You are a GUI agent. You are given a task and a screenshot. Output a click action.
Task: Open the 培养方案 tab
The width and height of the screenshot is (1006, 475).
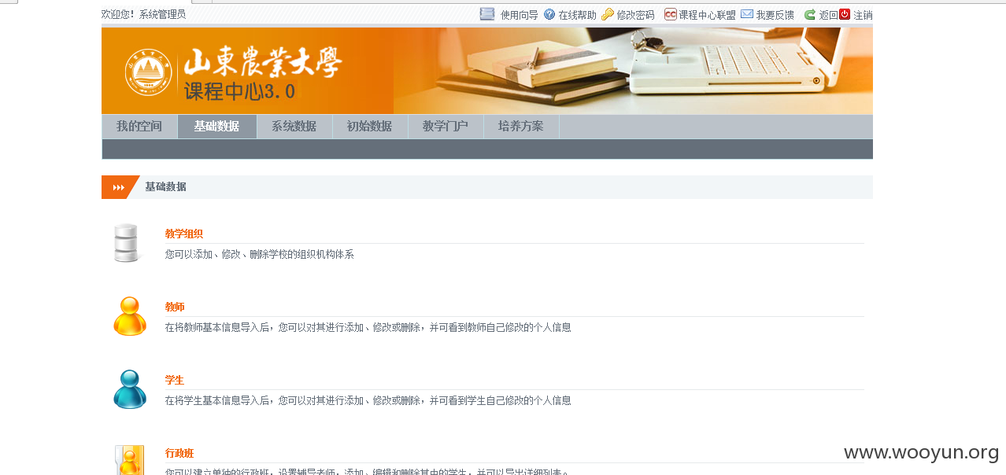click(x=521, y=127)
